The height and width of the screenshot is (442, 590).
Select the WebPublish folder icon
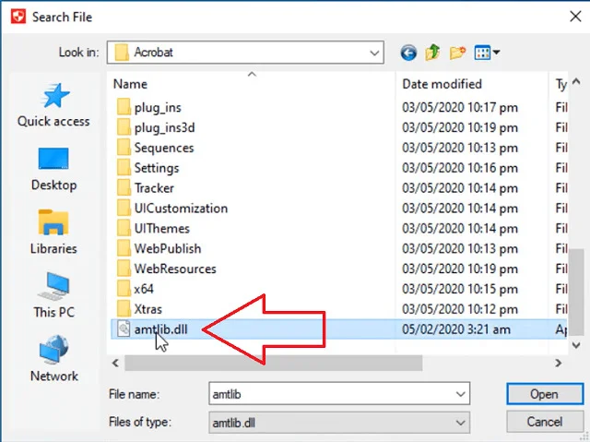coord(124,248)
